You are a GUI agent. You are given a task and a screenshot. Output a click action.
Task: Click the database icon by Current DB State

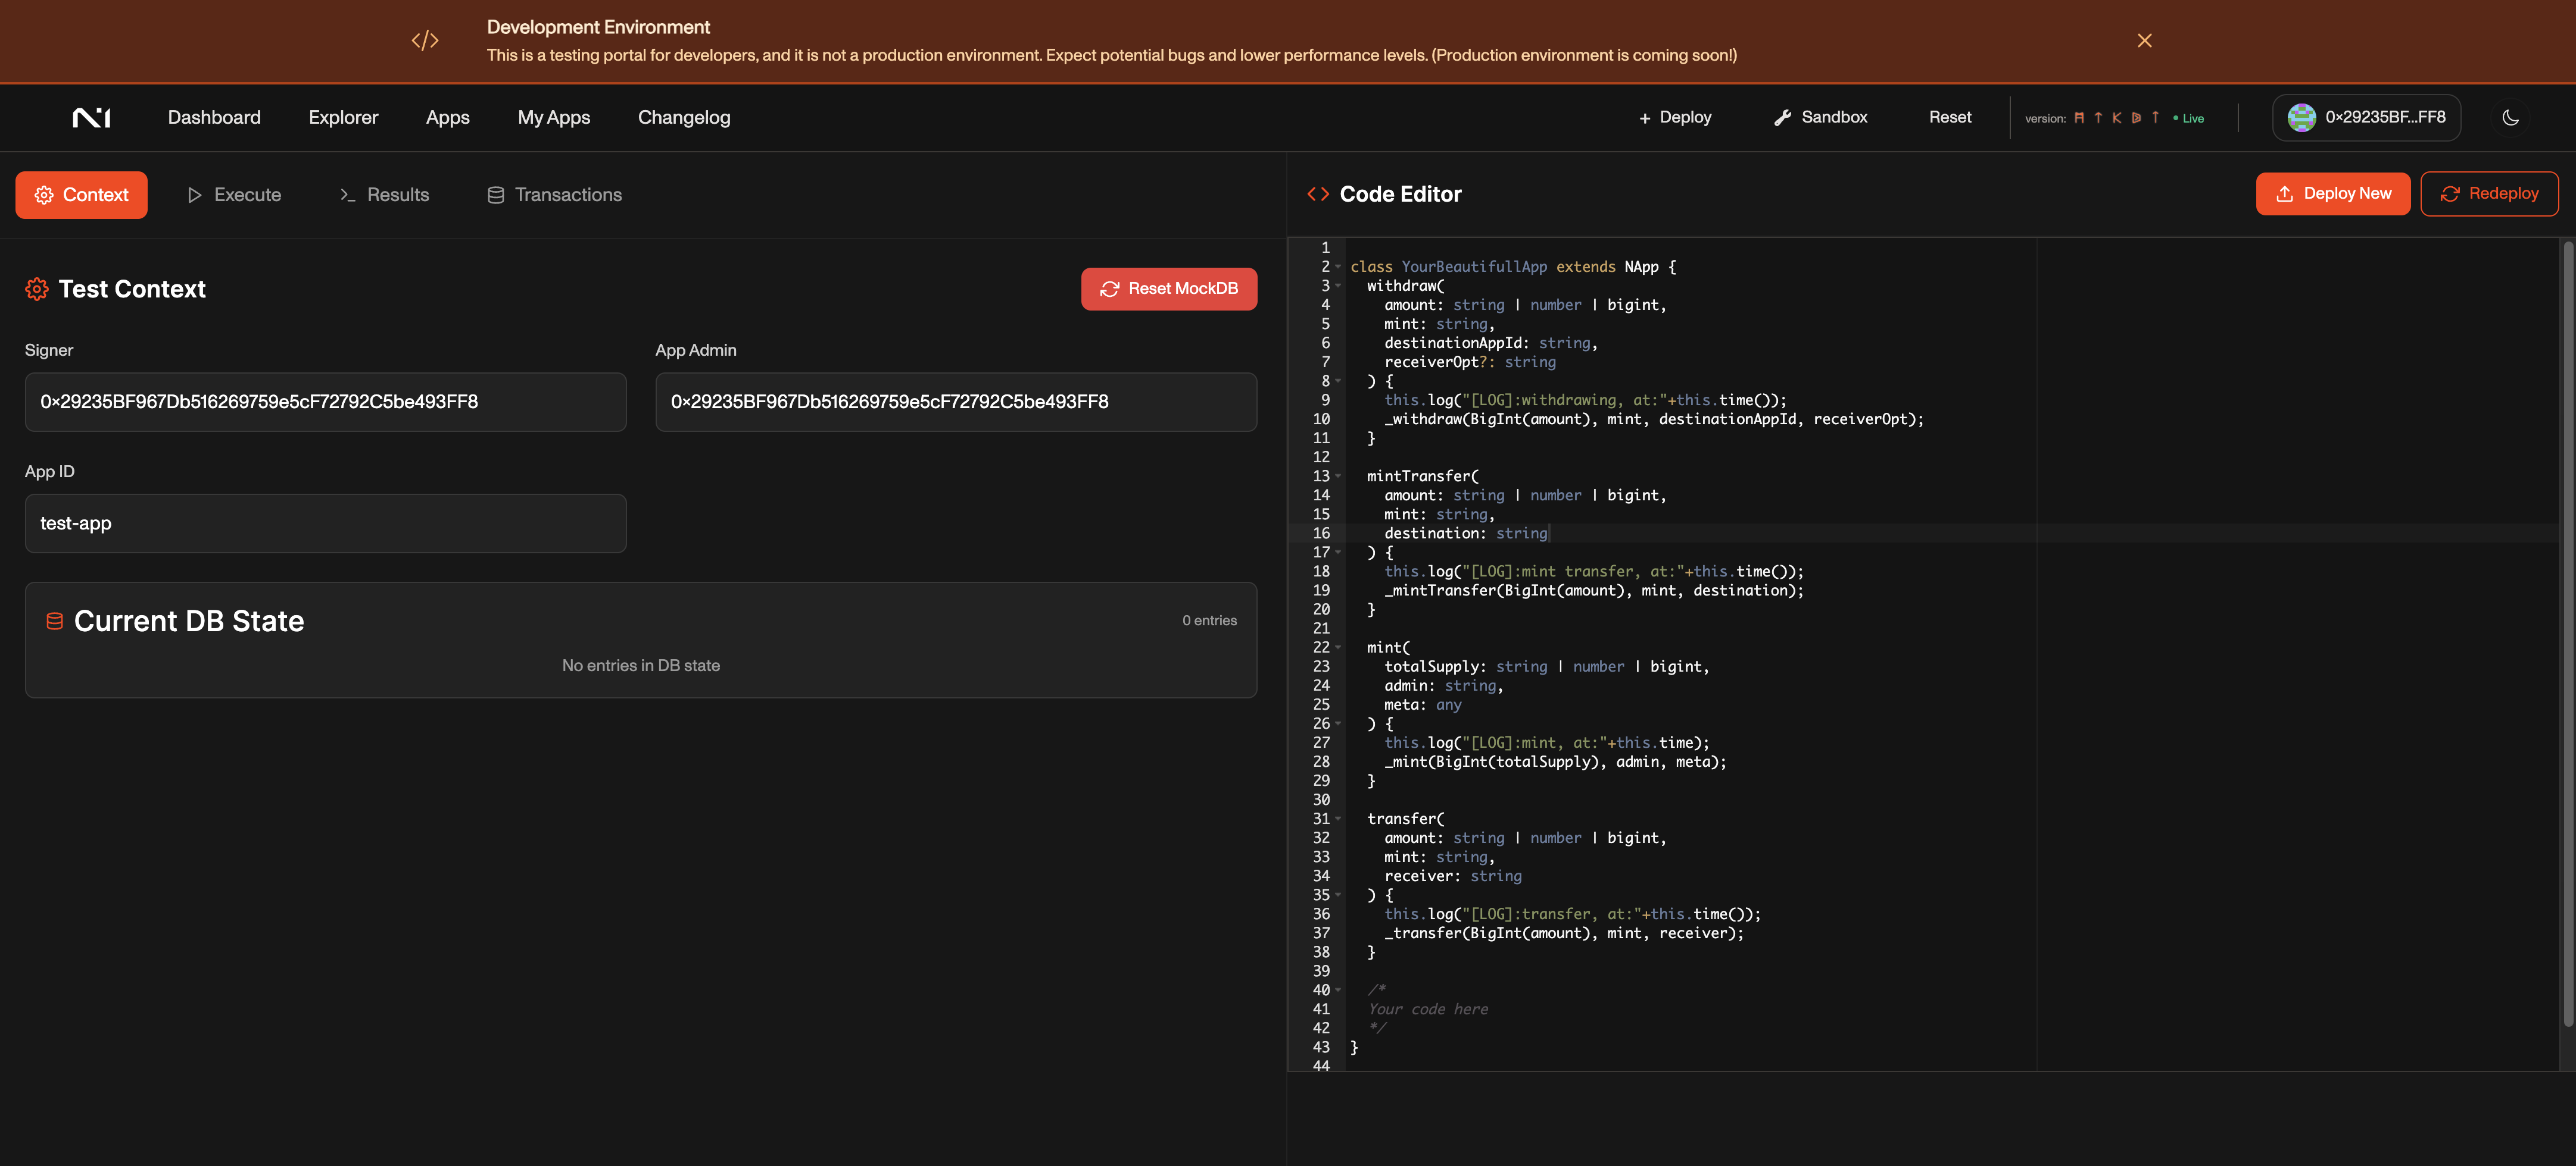coord(54,622)
